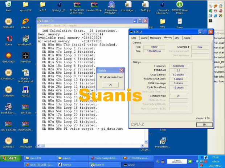Click the PL language indicator in taskbar
The image size is (225, 168).
(x=157, y=161)
